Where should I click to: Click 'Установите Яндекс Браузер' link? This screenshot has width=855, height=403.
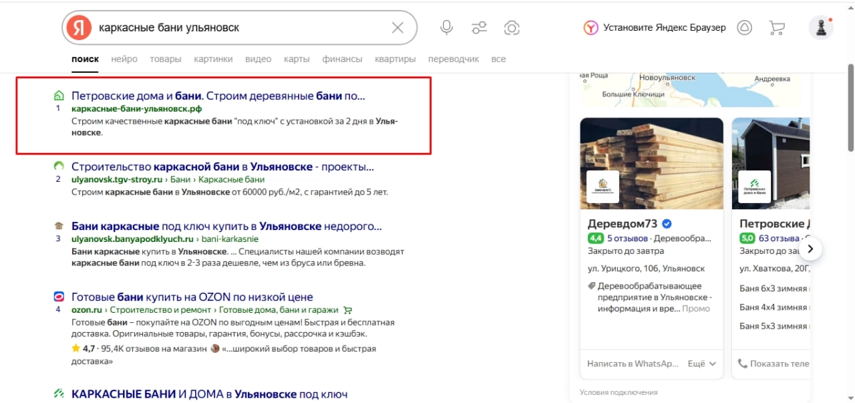coord(664,27)
